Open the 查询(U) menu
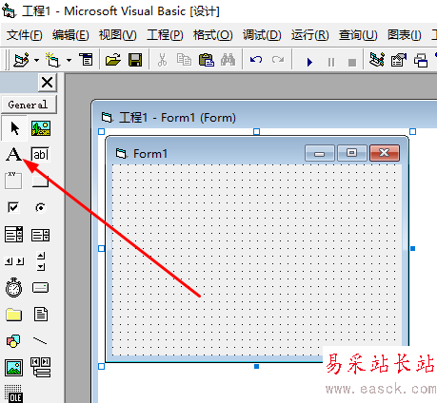This screenshot has width=437, height=403. (x=358, y=35)
